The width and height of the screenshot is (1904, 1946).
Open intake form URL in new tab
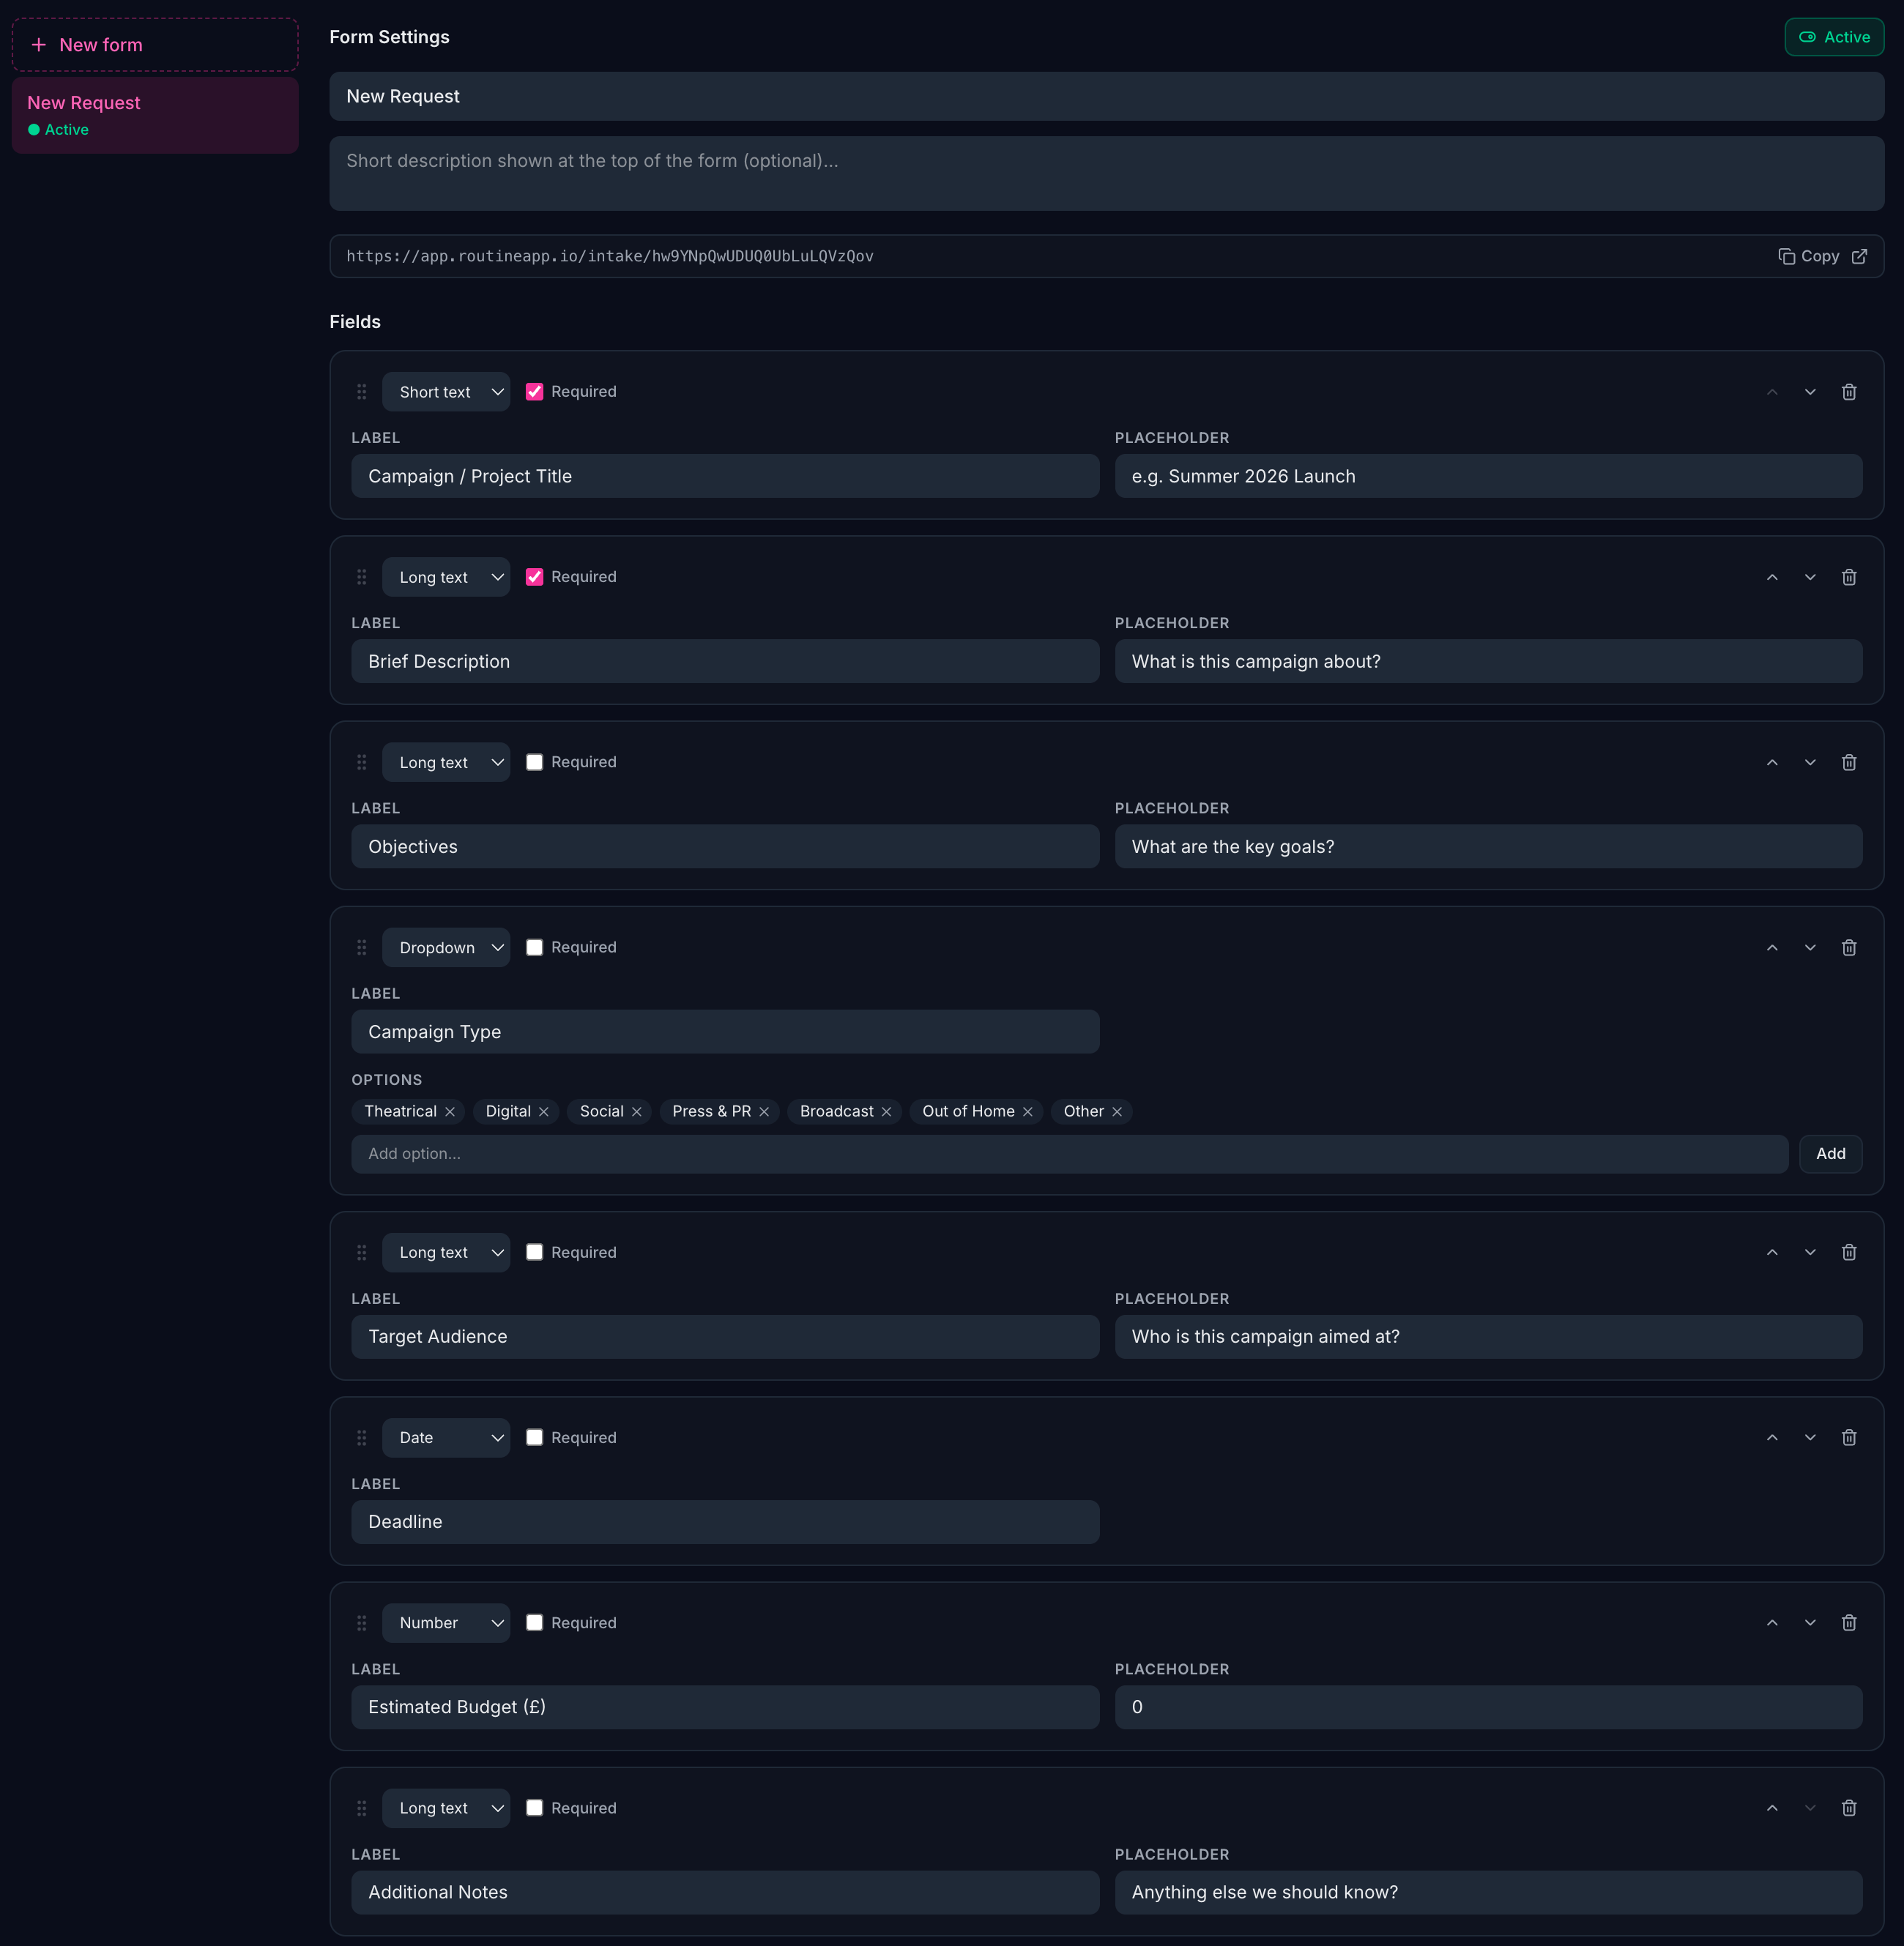(1859, 256)
